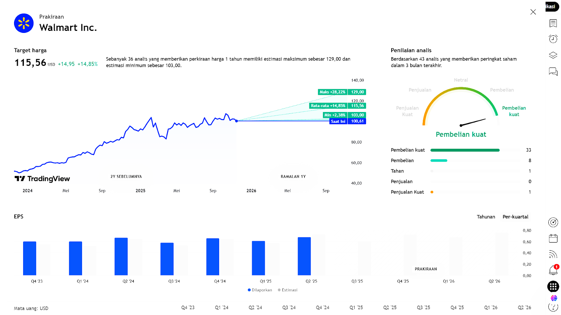The image size is (561, 315).
Task: Click the Walmart logo
Action: (24, 23)
